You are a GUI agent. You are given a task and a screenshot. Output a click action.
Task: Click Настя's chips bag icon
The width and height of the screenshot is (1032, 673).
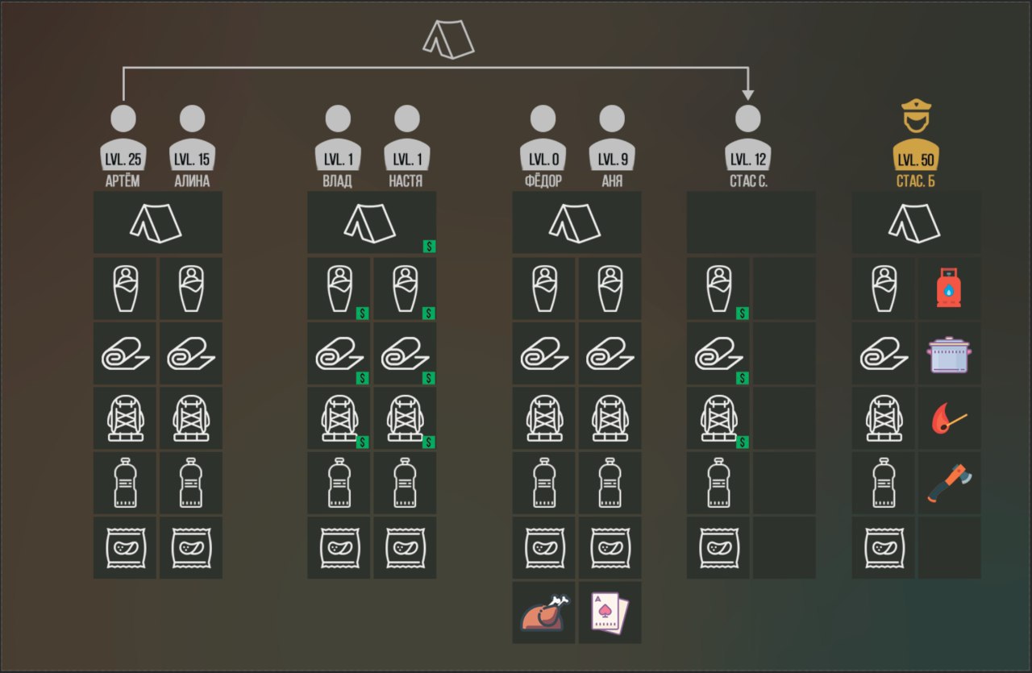coord(405,547)
